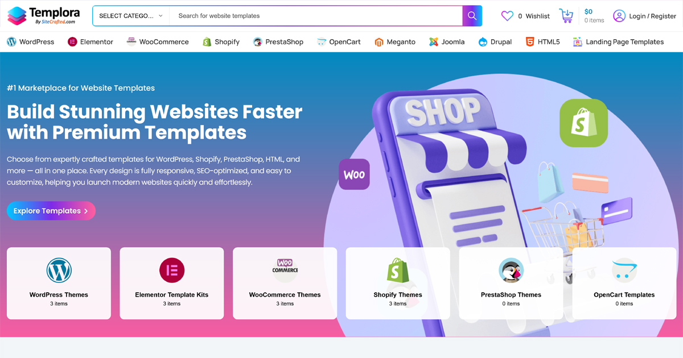The image size is (683, 358).
Task: Go to the Joomla menu item
Action: 447,41
